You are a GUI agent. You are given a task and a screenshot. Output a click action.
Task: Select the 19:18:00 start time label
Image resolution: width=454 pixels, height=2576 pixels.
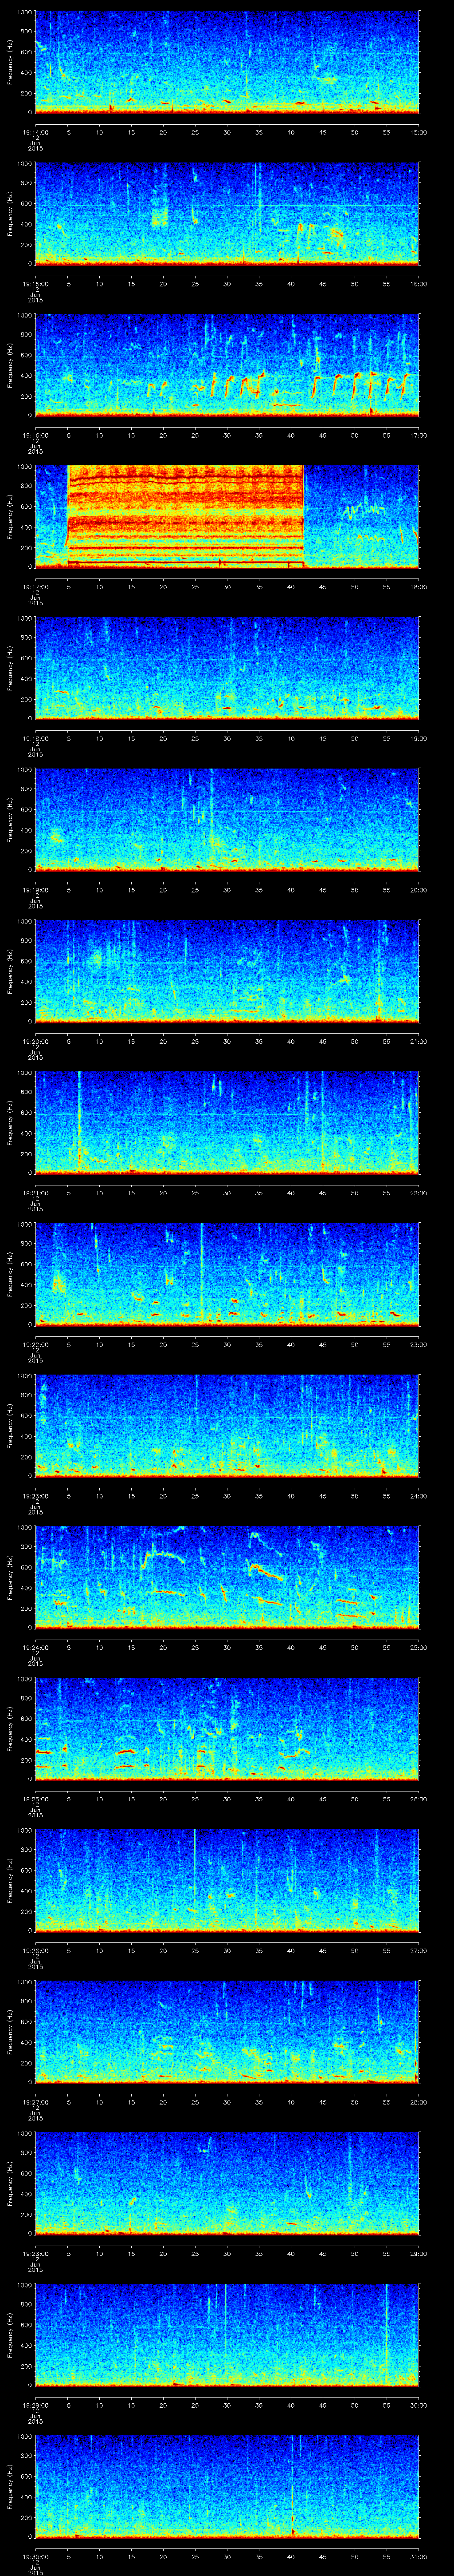pos(36,738)
